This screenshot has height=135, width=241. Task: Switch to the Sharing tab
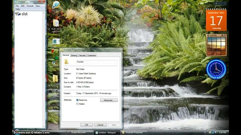74,55
